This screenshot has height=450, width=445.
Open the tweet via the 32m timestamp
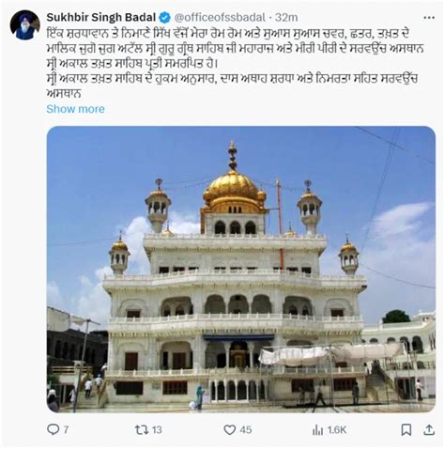(x=286, y=18)
